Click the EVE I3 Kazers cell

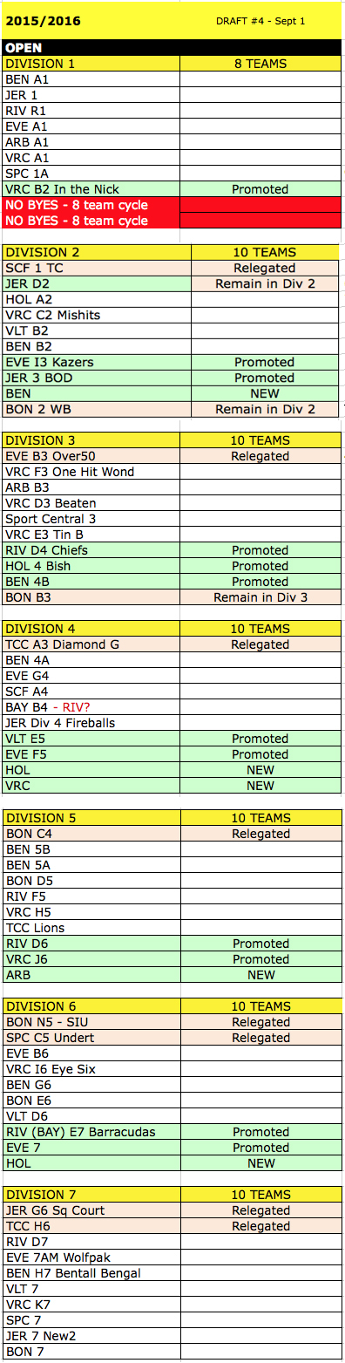tap(97, 362)
